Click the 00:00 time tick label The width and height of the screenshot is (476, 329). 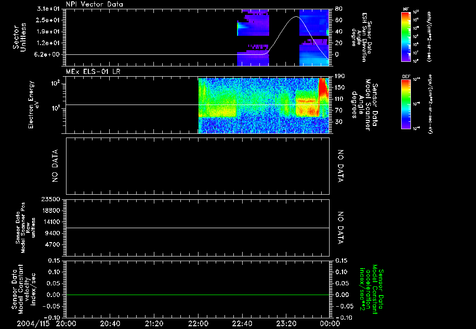click(330, 323)
